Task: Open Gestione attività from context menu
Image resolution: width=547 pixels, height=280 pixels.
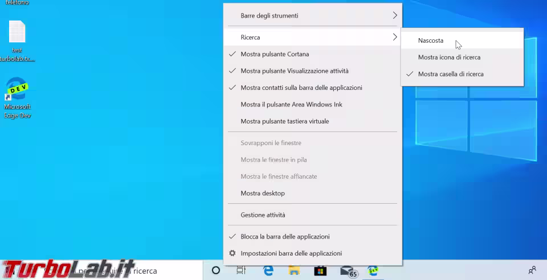Action: point(313,215)
